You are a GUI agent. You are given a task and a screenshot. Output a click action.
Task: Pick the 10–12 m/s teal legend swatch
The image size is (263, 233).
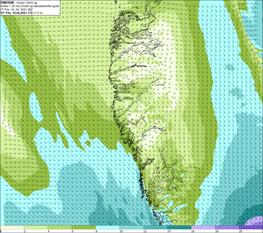pyautogui.click(x=131, y=227)
